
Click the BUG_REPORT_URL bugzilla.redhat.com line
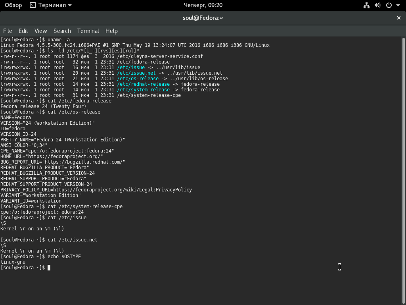(63, 162)
